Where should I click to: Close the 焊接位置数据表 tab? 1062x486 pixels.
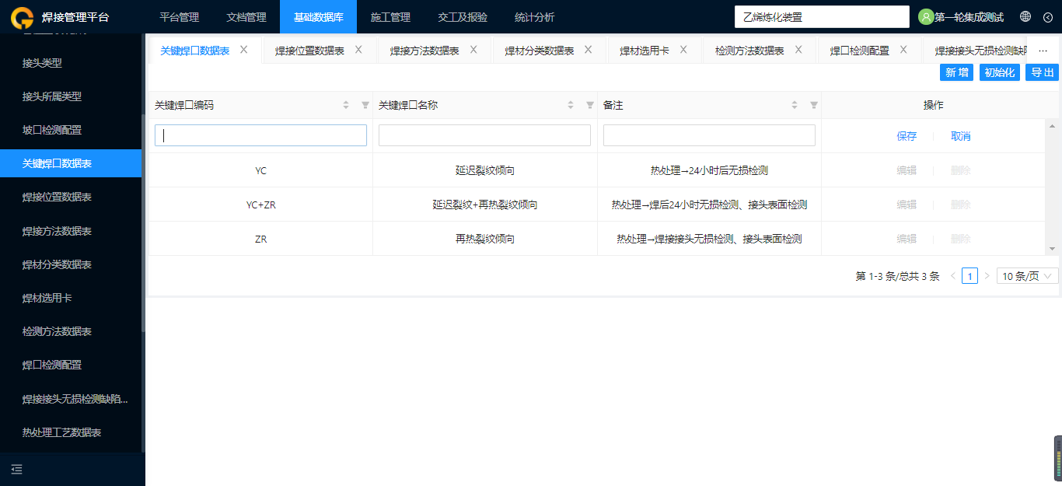(358, 50)
